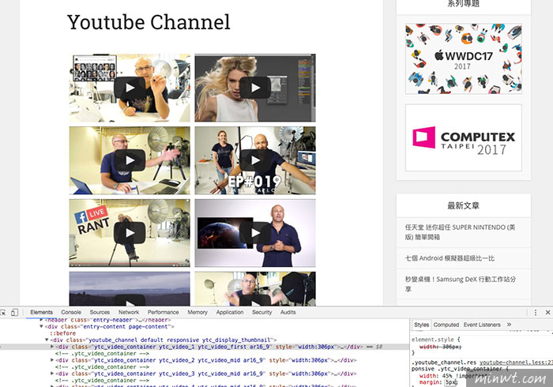Open the Computex Taipei 2017 banner
The width and height of the screenshot is (553, 387).
(x=464, y=137)
